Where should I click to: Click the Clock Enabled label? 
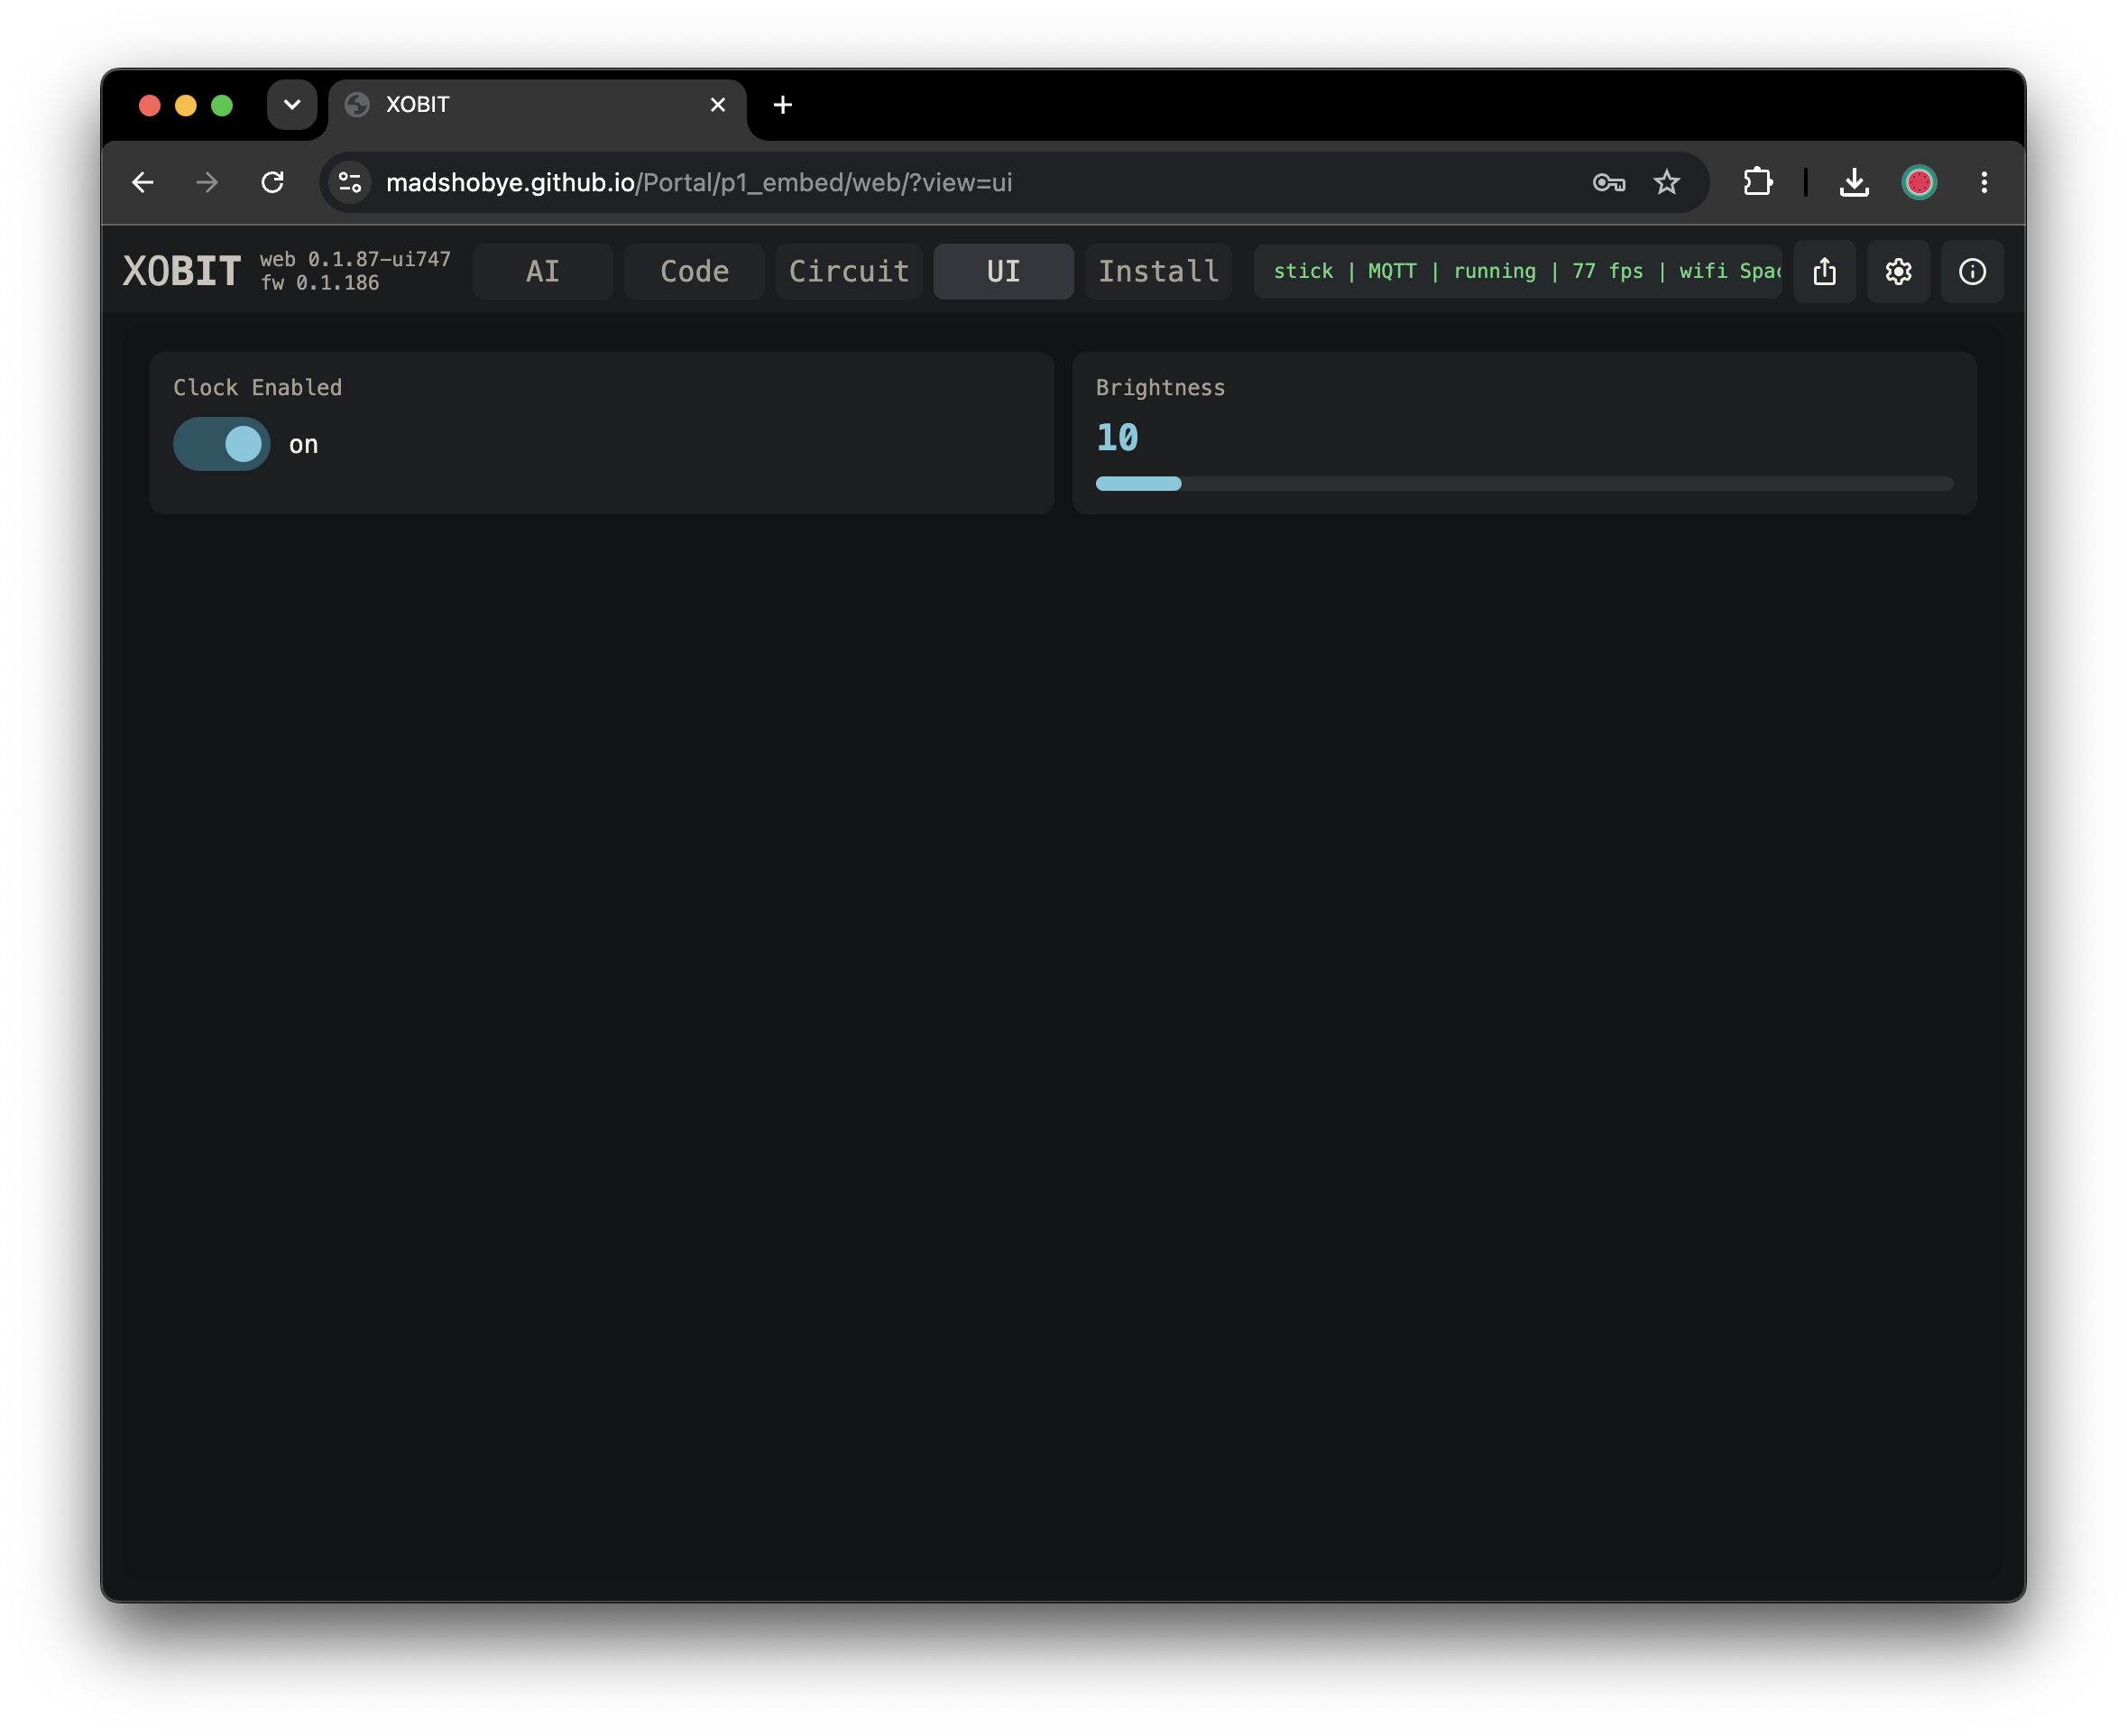[258, 388]
